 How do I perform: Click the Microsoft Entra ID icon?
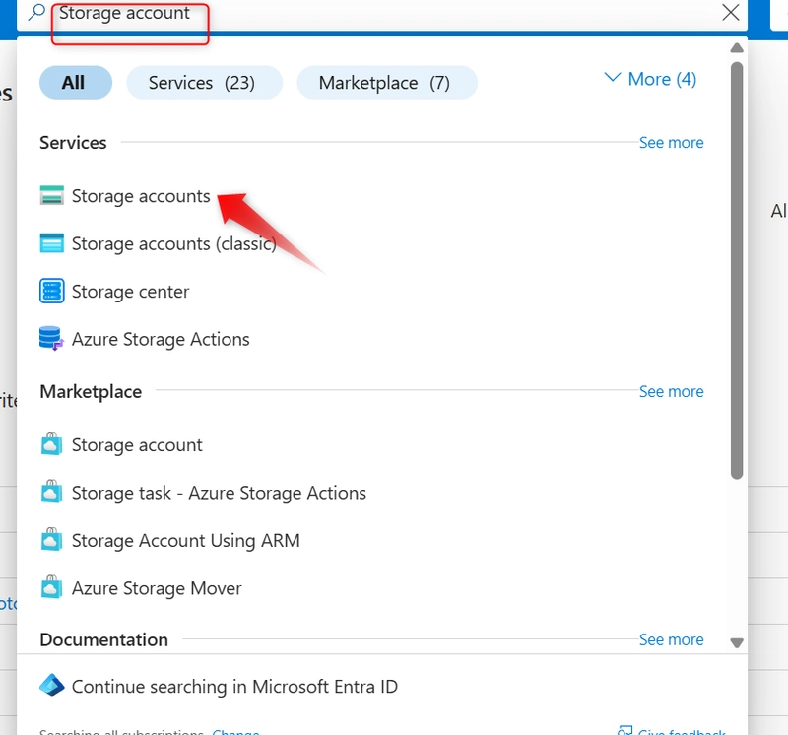(x=52, y=685)
